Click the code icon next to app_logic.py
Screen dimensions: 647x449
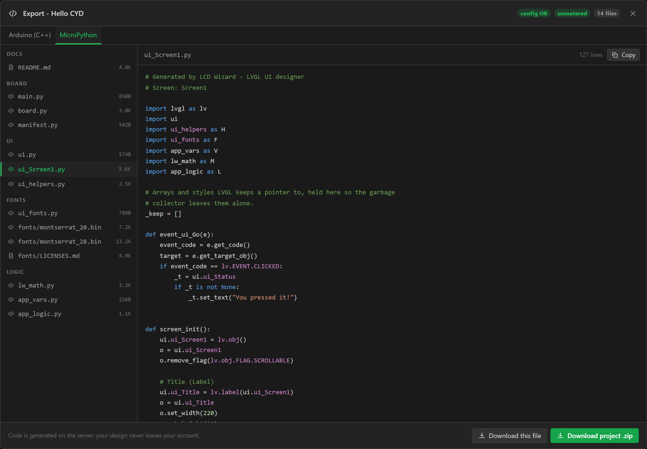point(11,314)
